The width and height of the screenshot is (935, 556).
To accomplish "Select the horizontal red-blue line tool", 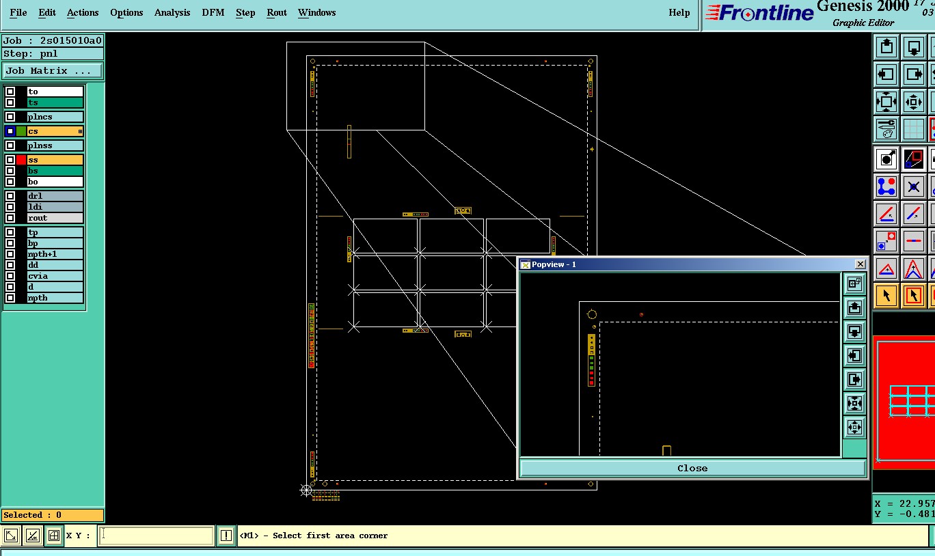I will click(x=914, y=241).
